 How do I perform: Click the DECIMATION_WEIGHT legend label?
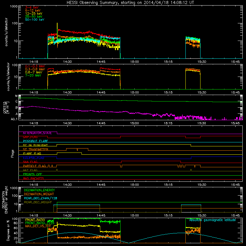click(x=39, y=194)
